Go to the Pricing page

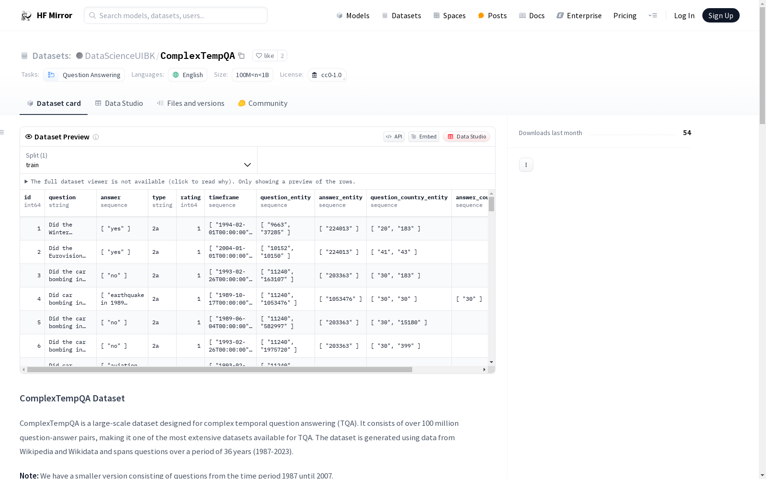click(x=625, y=15)
